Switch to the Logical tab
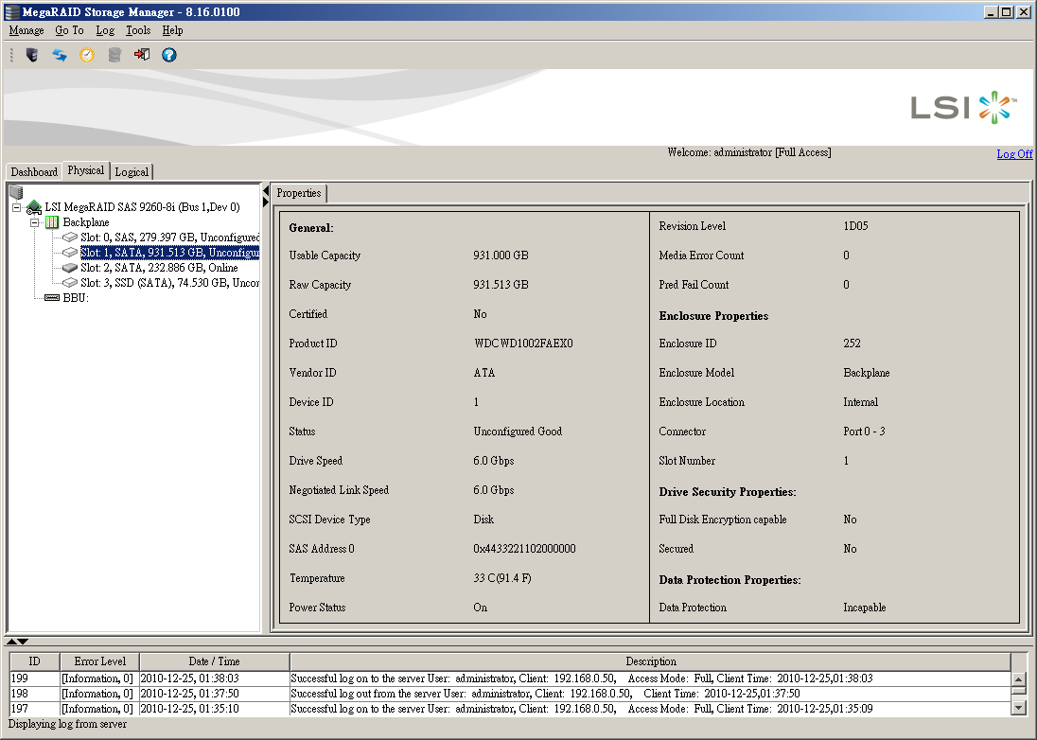Screen dimensions: 1037x740 (132, 171)
